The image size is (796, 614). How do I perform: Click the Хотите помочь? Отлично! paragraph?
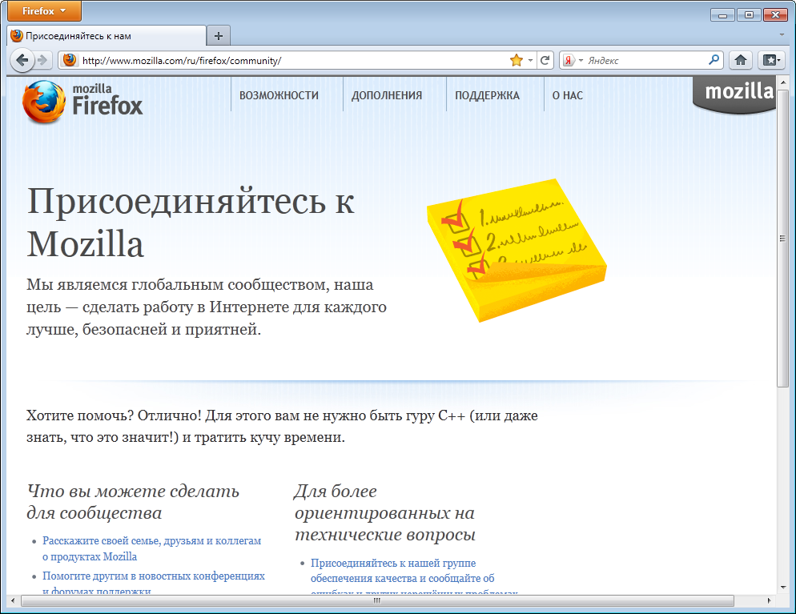[282, 426]
